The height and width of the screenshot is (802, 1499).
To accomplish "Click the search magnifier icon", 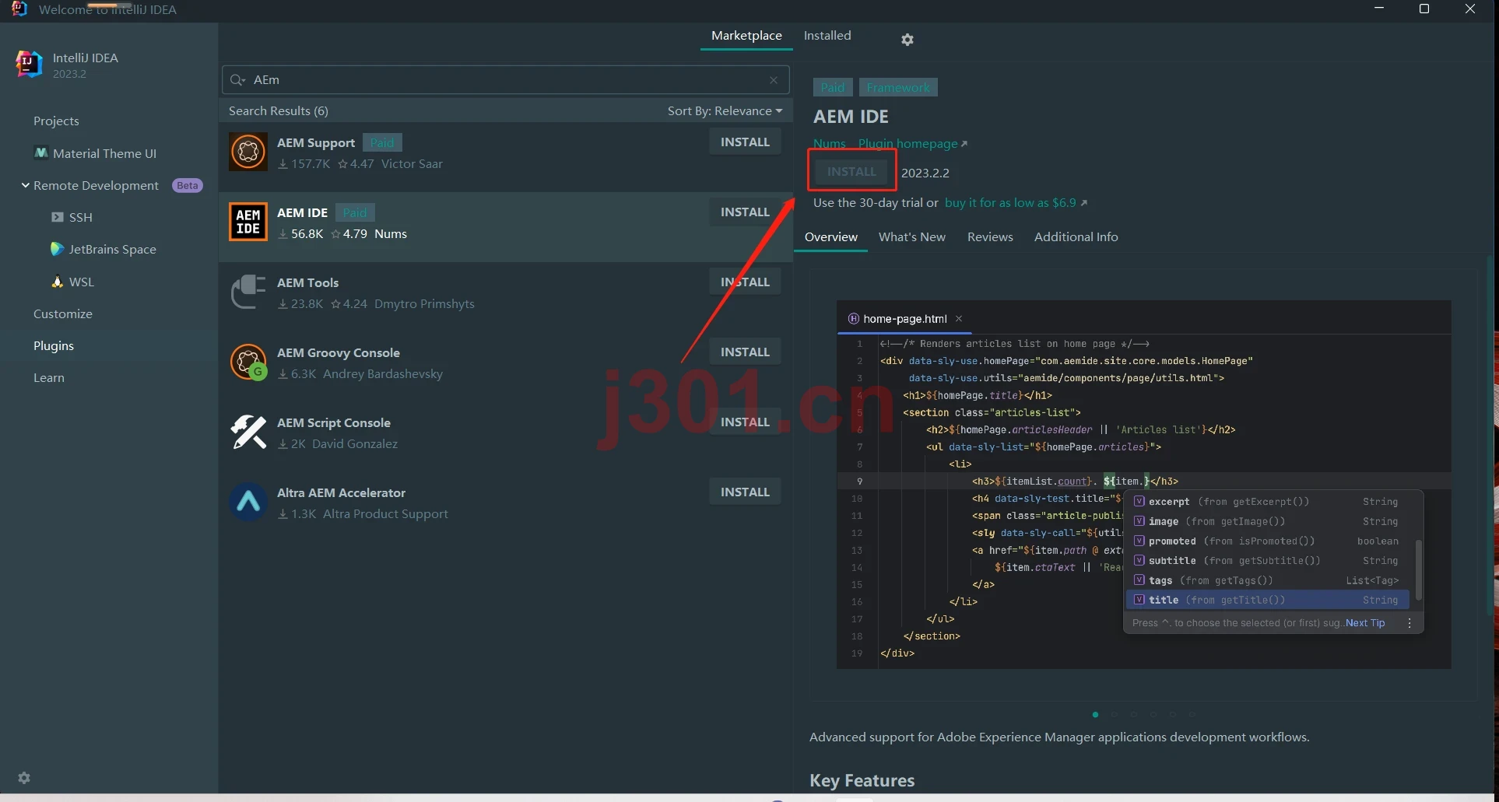I will [237, 79].
